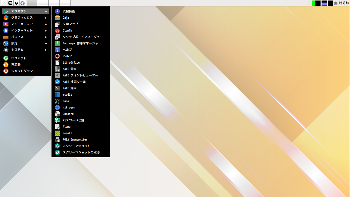This screenshot has height=197, width=350.
Task: Expand マルチメディア submenu arrow
Action: click(46, 24)
